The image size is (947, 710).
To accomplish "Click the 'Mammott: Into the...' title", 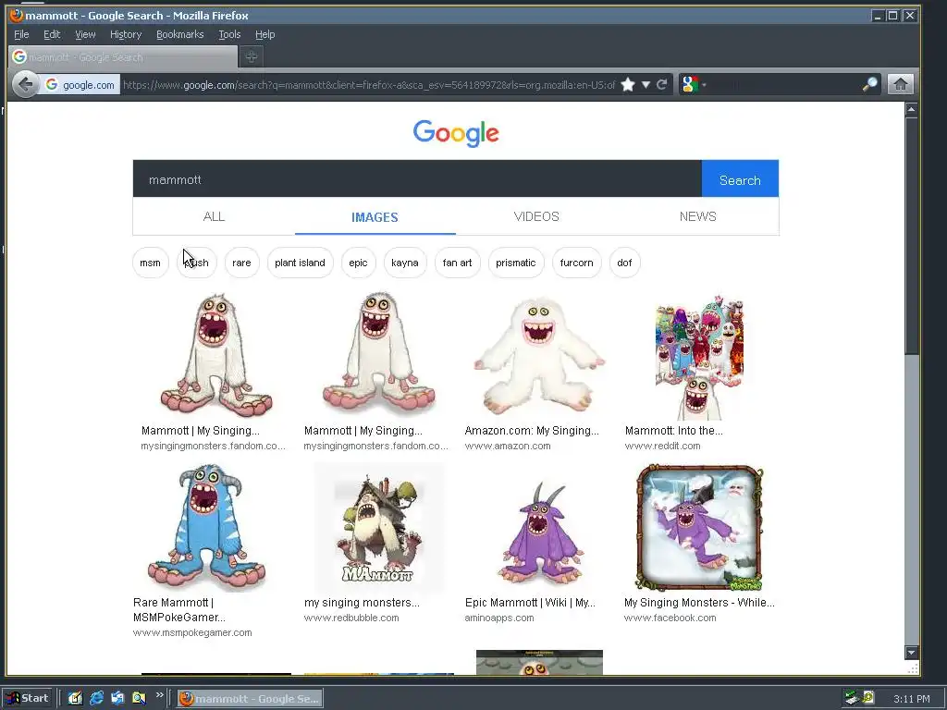I will (673, 431).
